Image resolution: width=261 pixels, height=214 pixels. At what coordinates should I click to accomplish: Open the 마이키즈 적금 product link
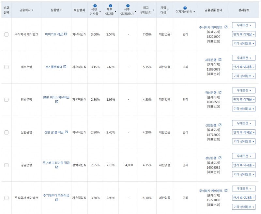click(54, 34)
